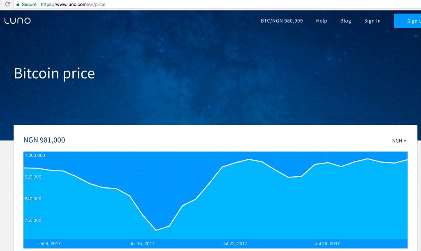Click the Bitcoin price heading
Image resolution: width=421 pixels, height=251 pixels.
tap(54, 73)
